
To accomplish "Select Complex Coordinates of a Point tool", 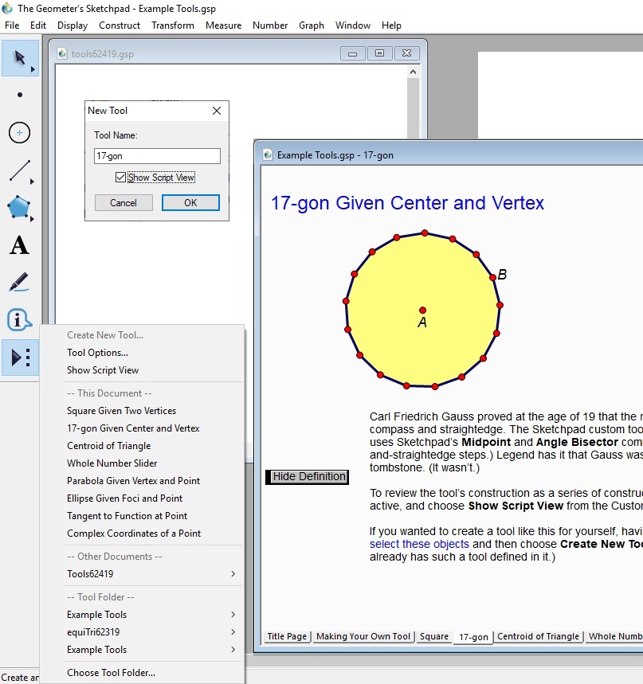I will 134,533.
